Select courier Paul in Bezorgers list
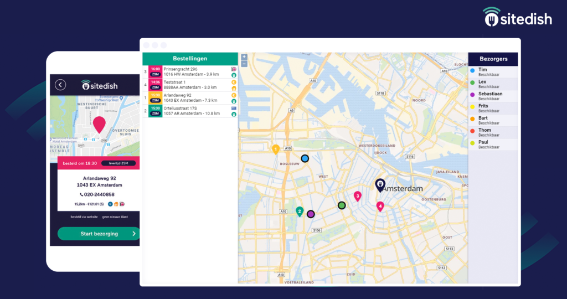The width and height of the screenshot is (567, 299). (493, 145)
